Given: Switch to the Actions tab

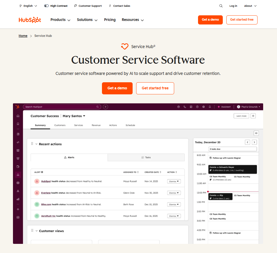Looking at the screenshot, I should pyautogui.click(x=113, y=125).
